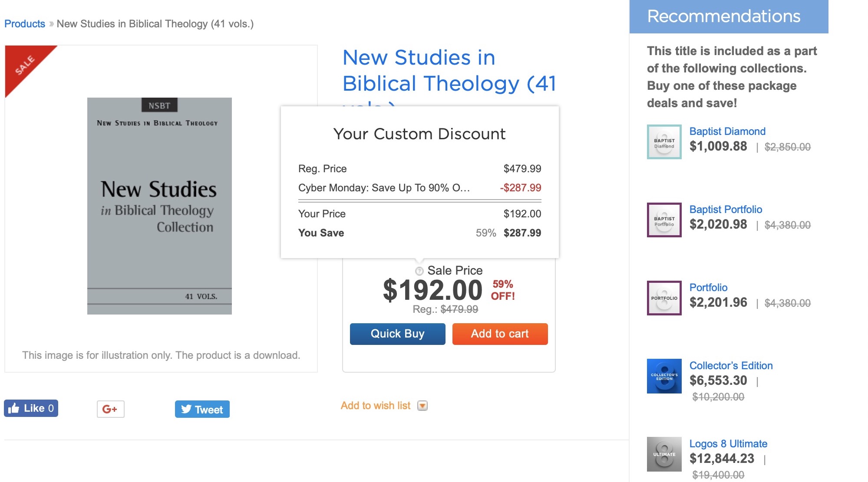
Task: Open the Baptist Portfolio link
Action: tap(726, 210)
